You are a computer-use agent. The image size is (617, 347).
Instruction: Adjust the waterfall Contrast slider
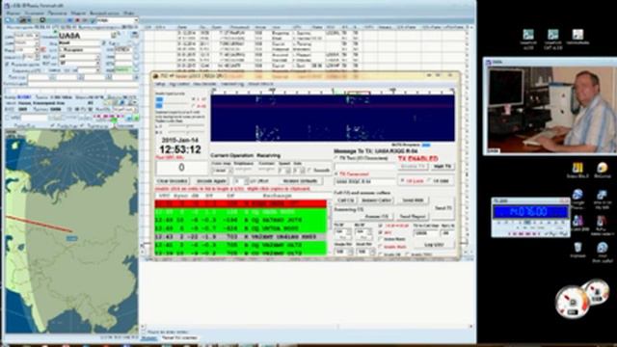click(266, 170)
